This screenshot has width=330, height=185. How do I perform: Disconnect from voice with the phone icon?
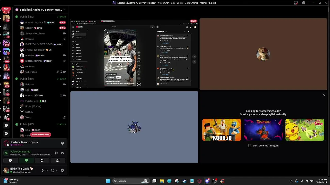[62, 153]
